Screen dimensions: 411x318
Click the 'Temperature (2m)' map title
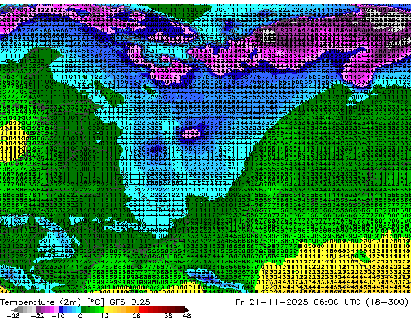[x=40, y=302]
